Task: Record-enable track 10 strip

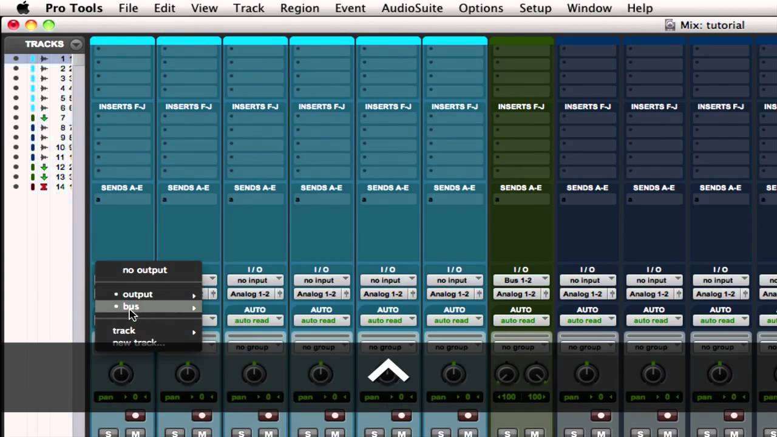Action: 734,416
